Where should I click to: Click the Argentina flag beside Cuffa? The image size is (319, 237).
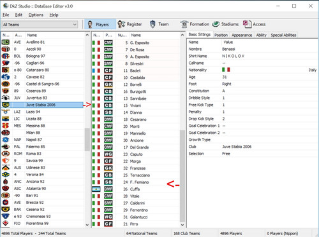96,189
